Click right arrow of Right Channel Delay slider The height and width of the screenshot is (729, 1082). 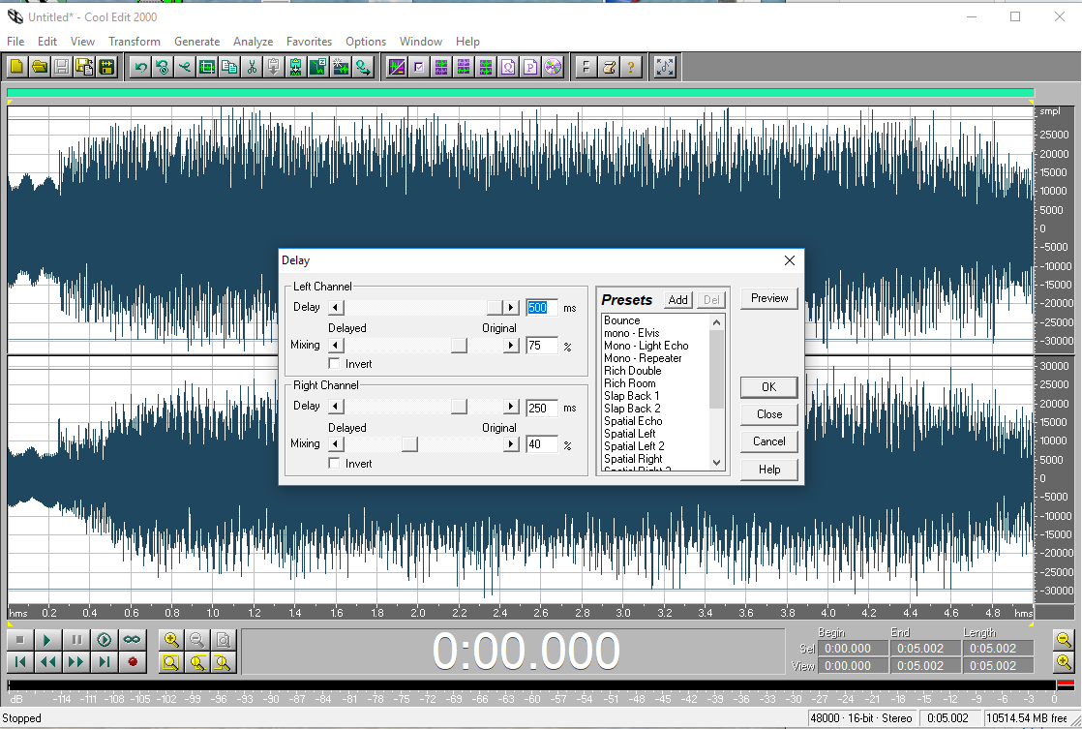(511, 407)
